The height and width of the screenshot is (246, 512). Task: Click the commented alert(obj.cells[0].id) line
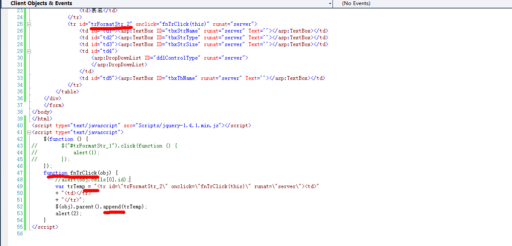(92, 180)
